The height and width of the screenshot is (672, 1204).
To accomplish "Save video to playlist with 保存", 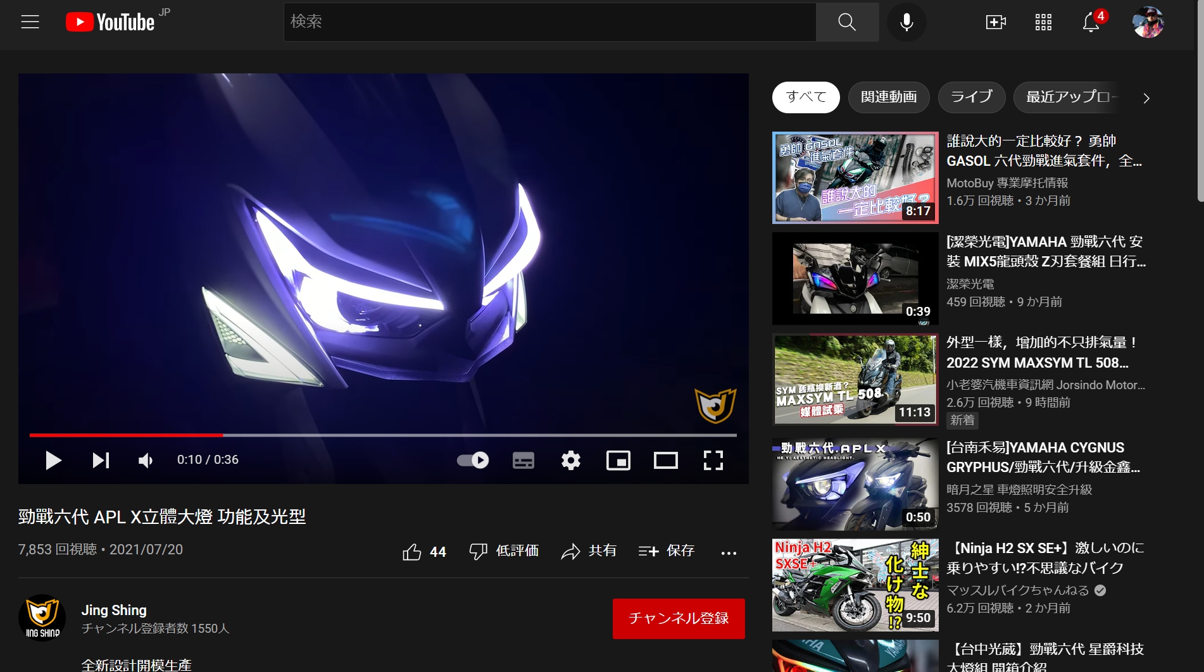I will click(667, 552).
